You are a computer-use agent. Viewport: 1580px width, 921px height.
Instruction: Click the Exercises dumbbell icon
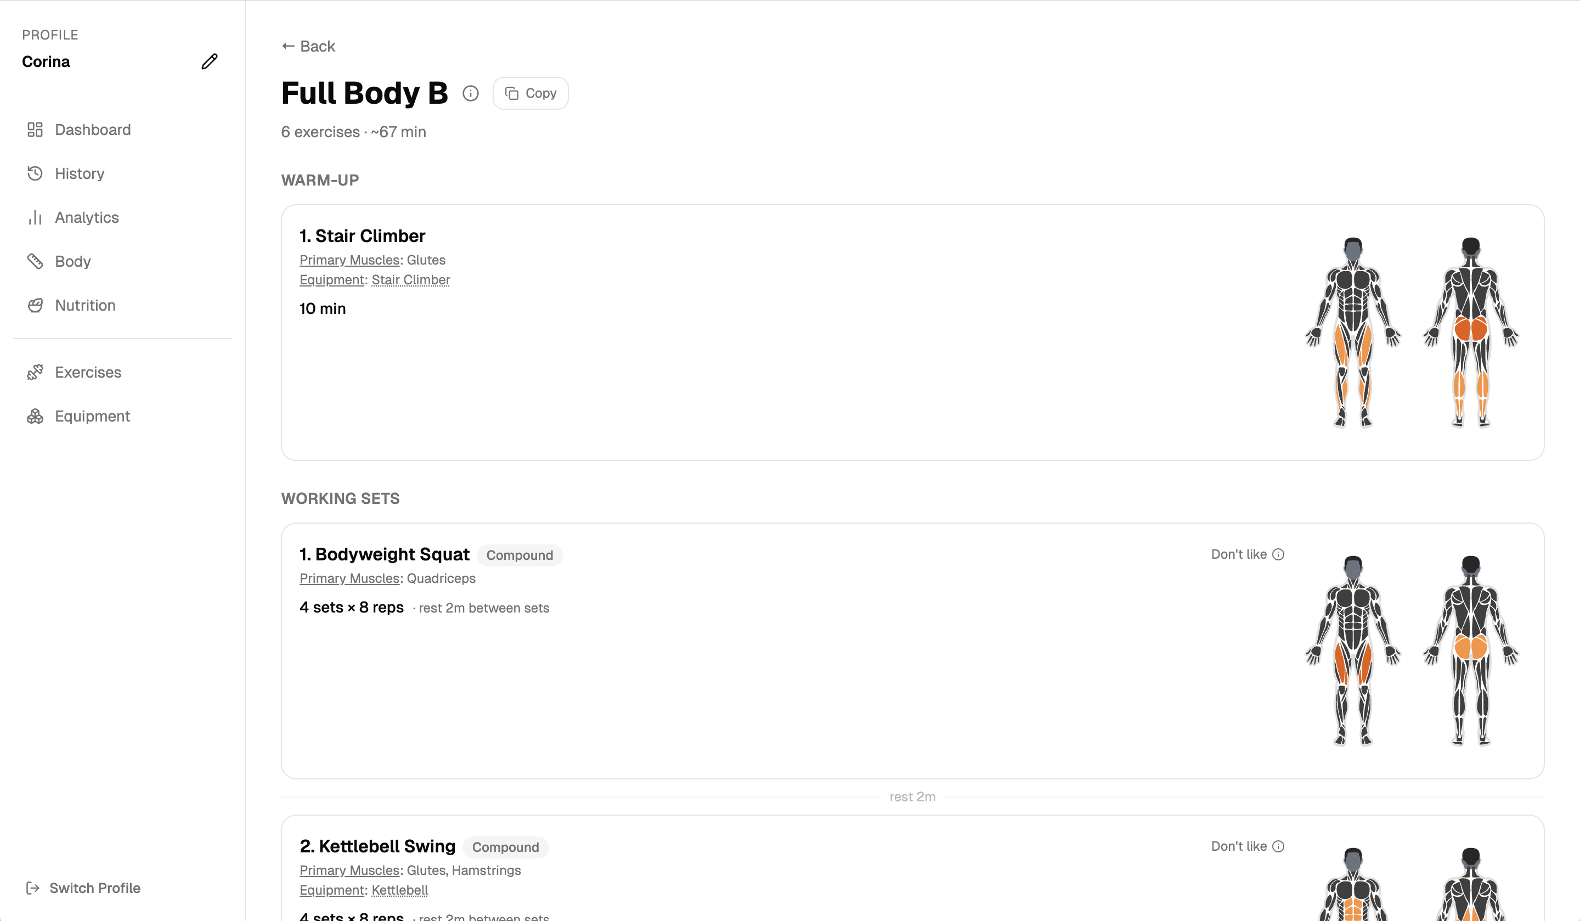pyautogui.click(x=35, y=373)
